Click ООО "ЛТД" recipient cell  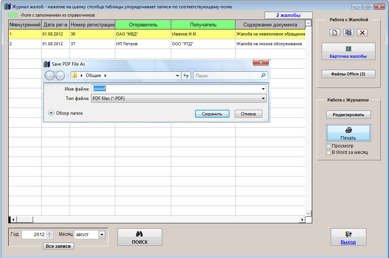coord(203,44)
